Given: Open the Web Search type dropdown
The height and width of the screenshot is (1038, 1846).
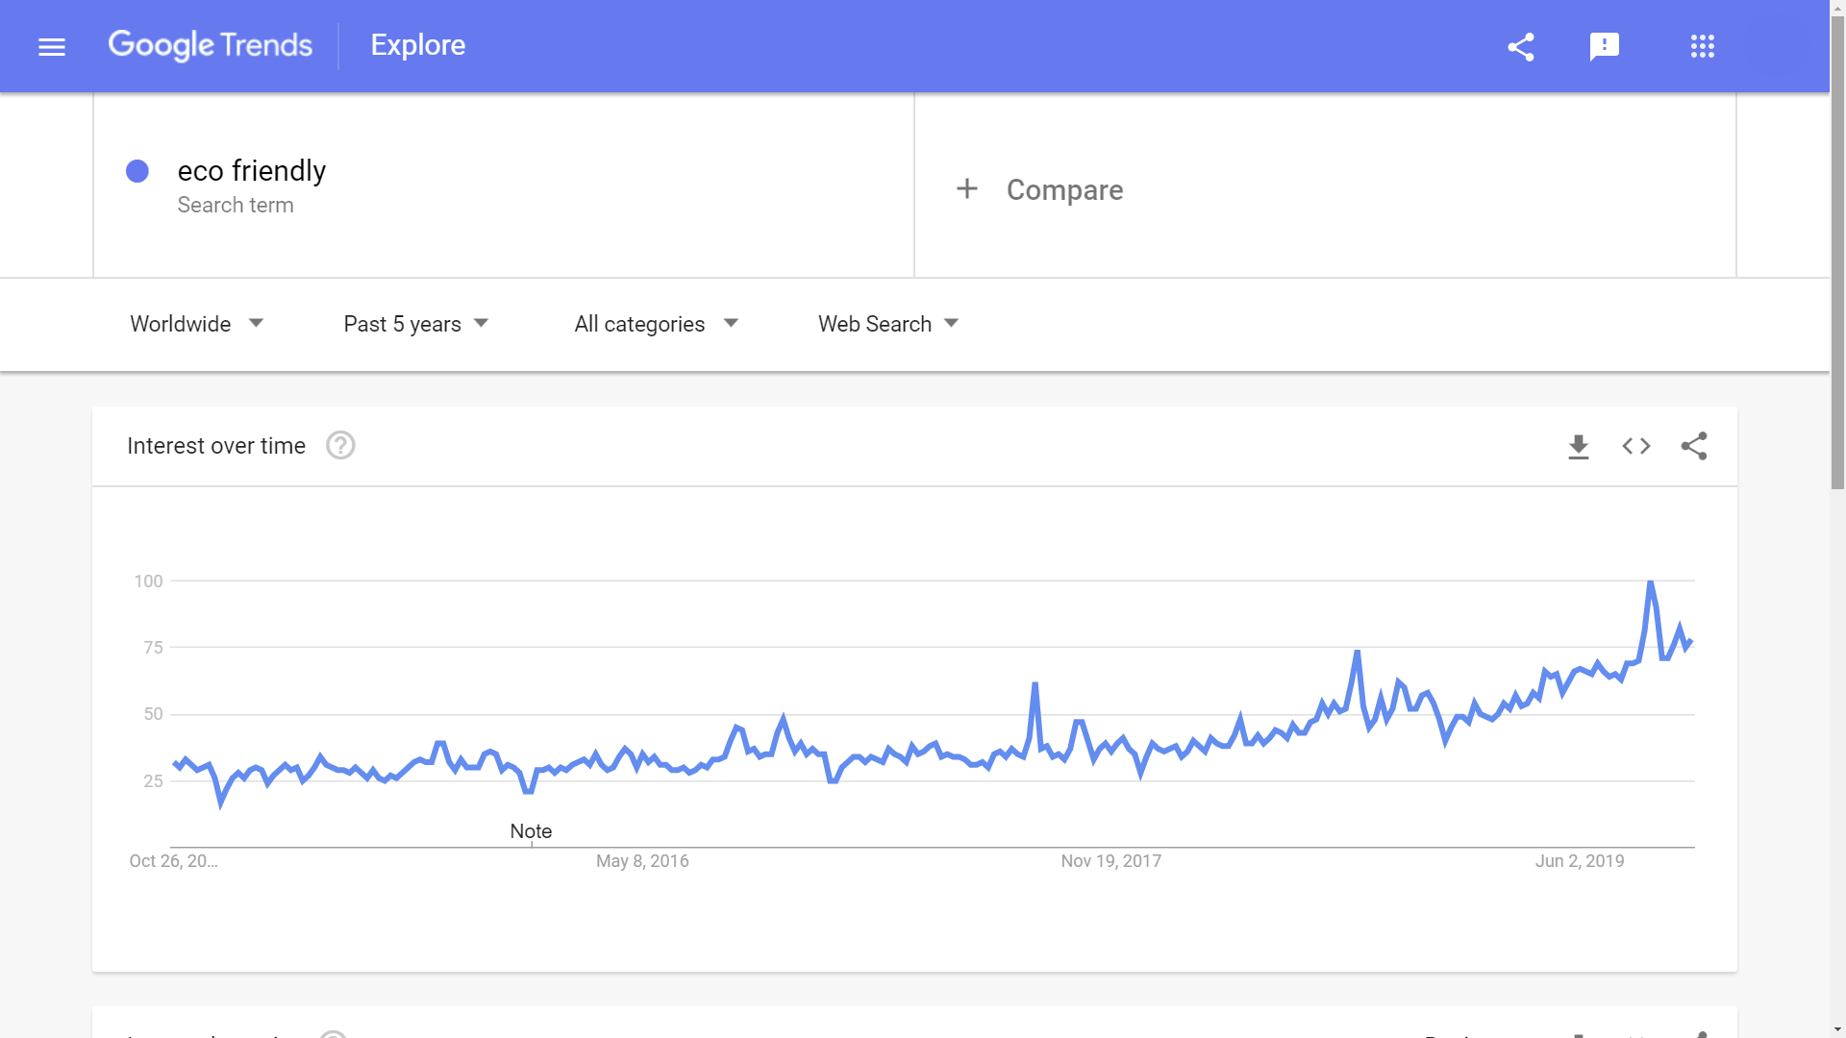Looking at the screenshot, I should pos(888,324).
